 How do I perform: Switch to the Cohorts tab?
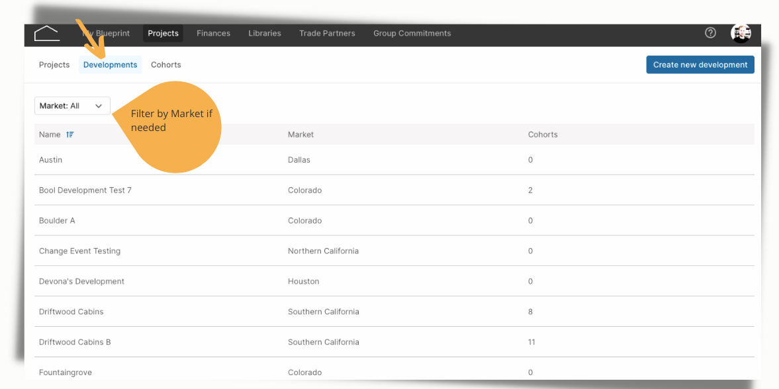coord(166,65)
